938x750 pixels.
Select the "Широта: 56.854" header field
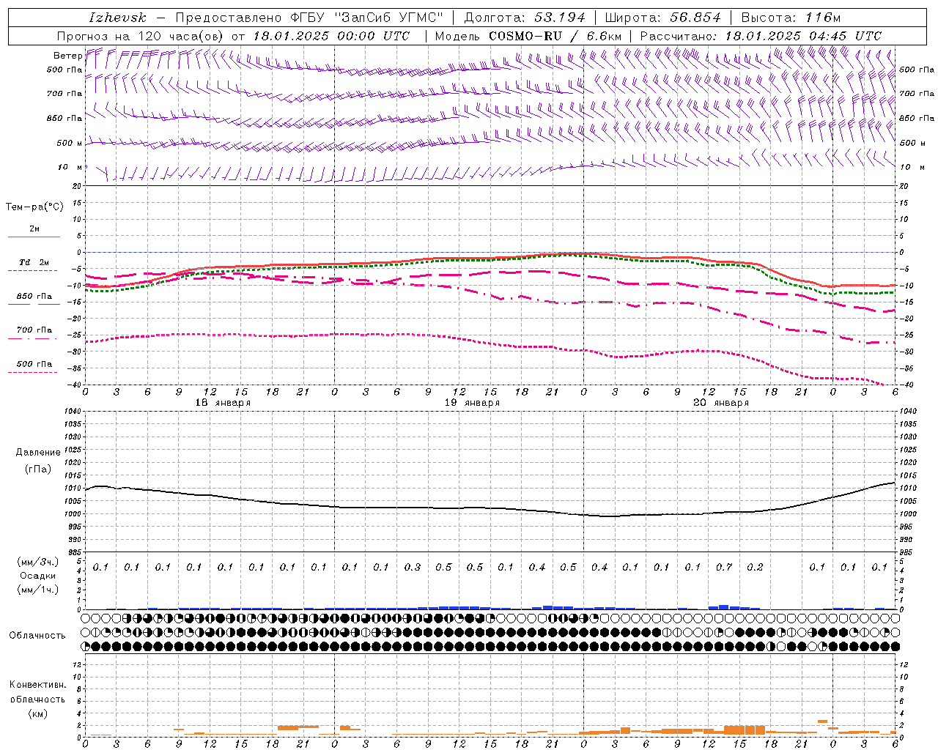tap(662, 18)
